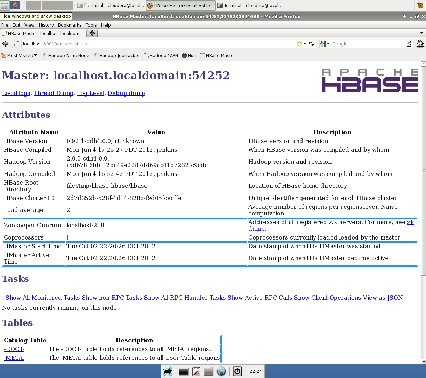Open the Hue bookmark

click(x=189, y=55)
